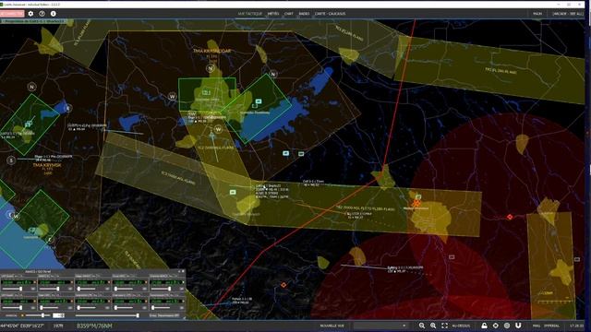Select the right icon of the cyan pair below the lake

301,154
